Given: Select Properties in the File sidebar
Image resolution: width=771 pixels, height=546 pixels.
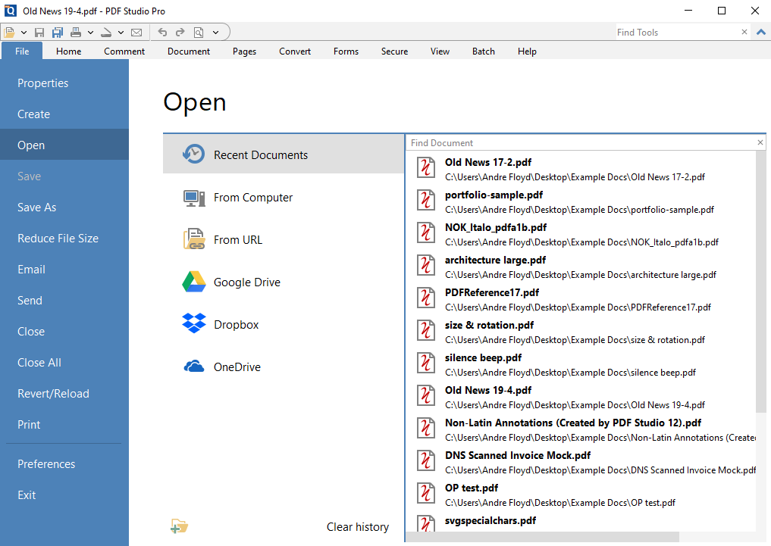Looking at the screenshot, I should (x=64, y=83).
